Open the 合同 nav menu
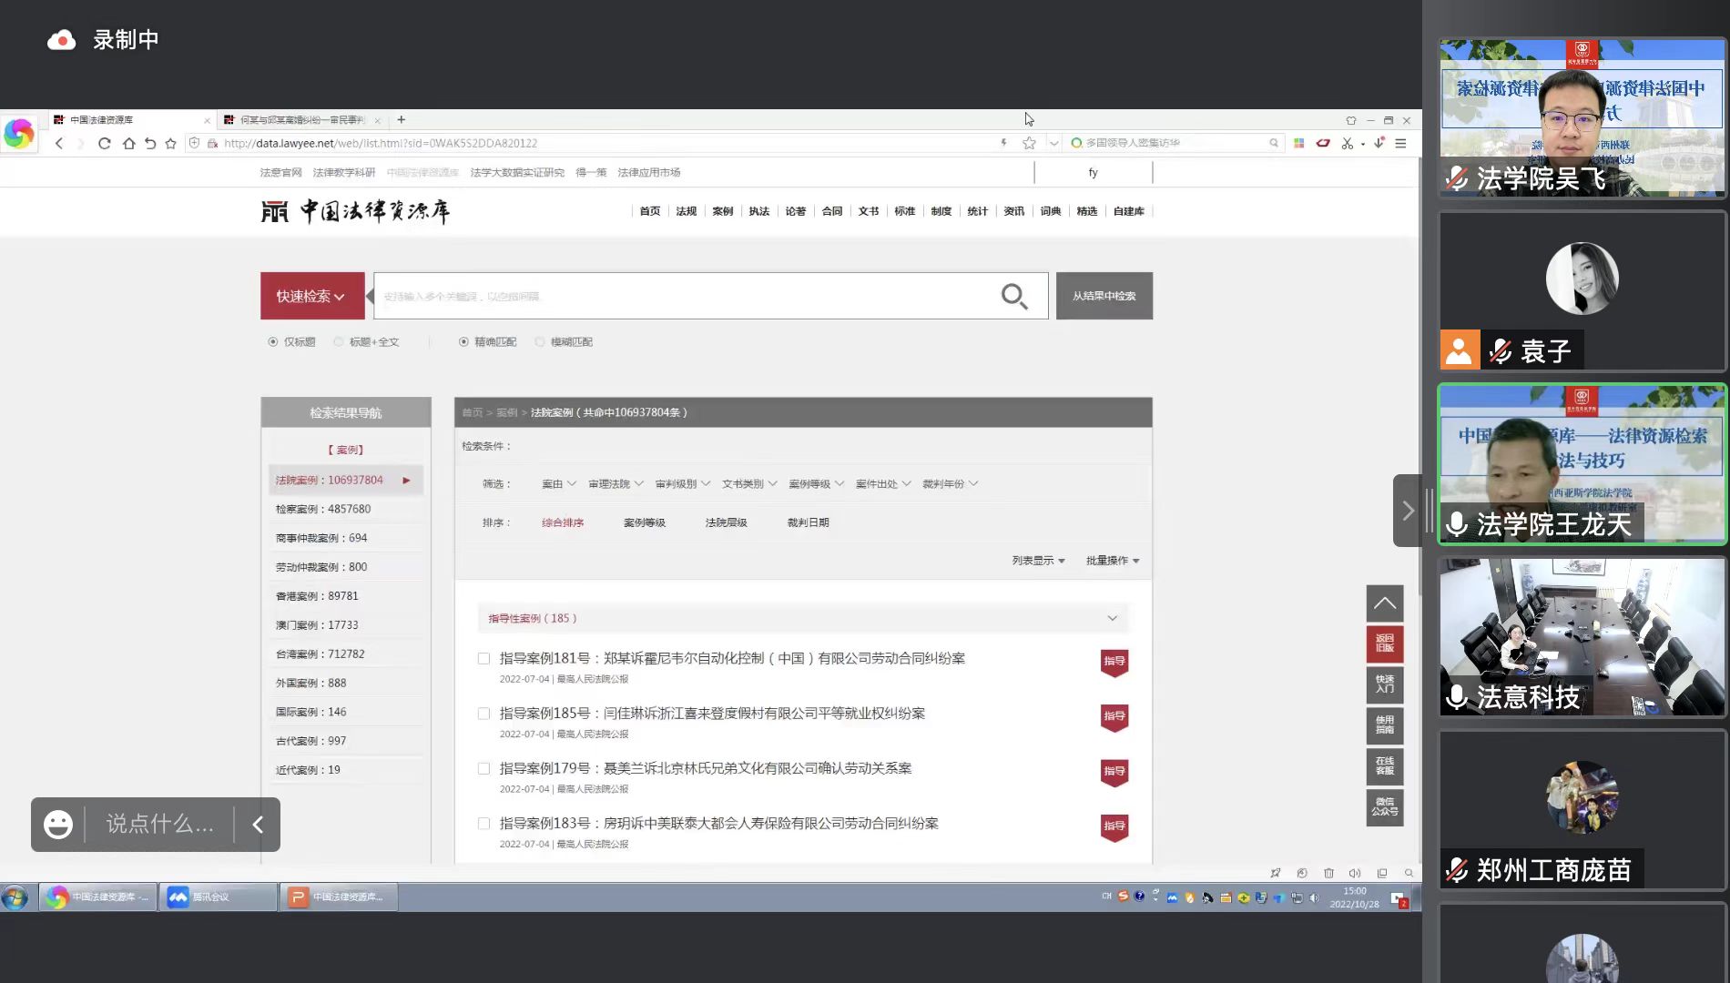 [x=831, y=211]
